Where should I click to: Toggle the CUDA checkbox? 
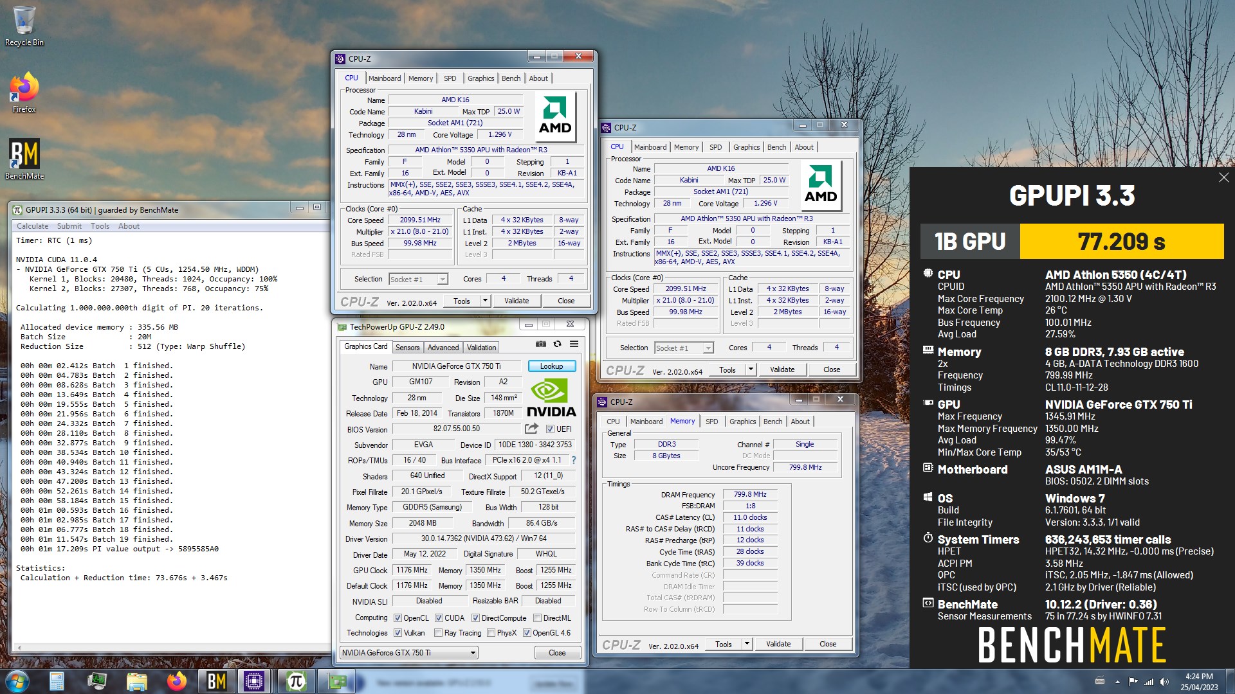tap(439, 618)
